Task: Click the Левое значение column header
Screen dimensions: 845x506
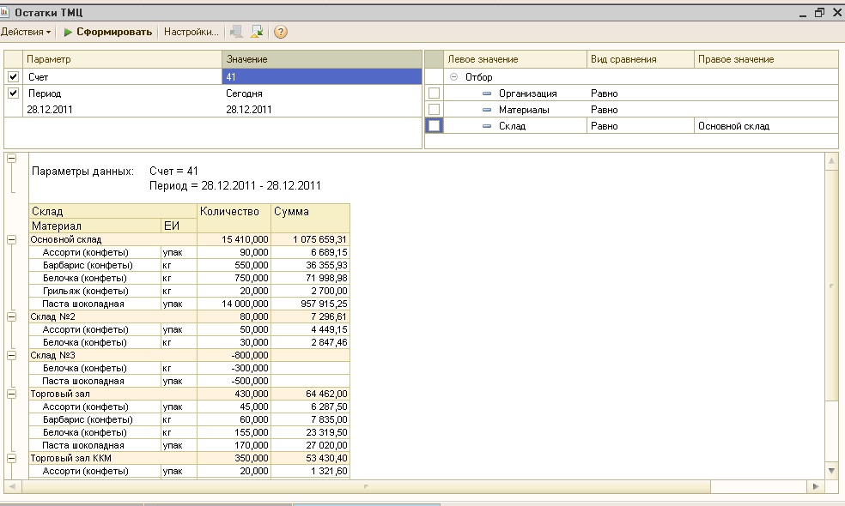Action: 515,59
